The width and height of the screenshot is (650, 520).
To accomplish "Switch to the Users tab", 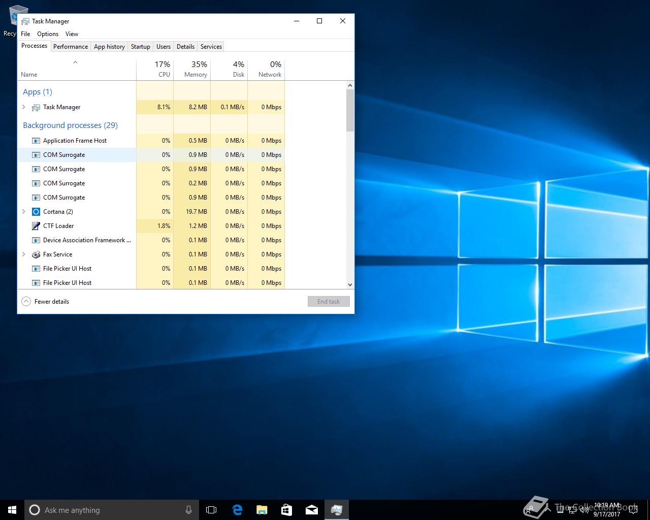I will 164,47.
